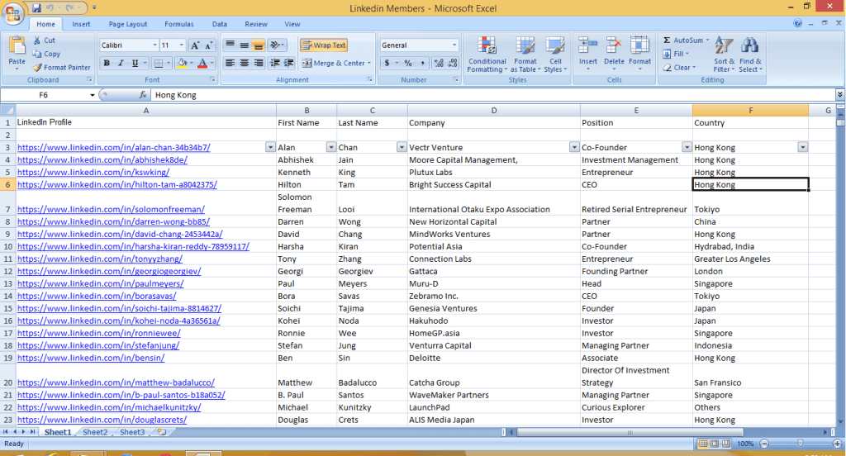Open the alan-chan LinkedIn profile link
Image resolution: width=846 pixels, height=456 pixels.
click(x=113, y=148)
